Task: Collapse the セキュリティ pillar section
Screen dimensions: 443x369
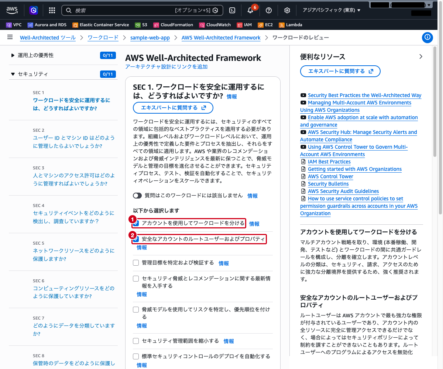Action: (x=13, y=74)
